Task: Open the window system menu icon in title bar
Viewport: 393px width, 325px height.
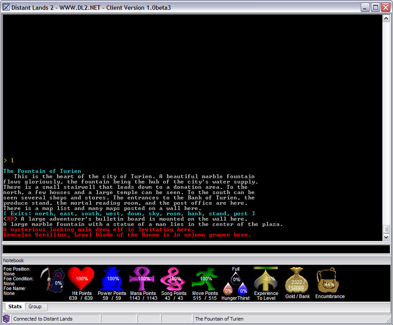Action: click(6, 8)
